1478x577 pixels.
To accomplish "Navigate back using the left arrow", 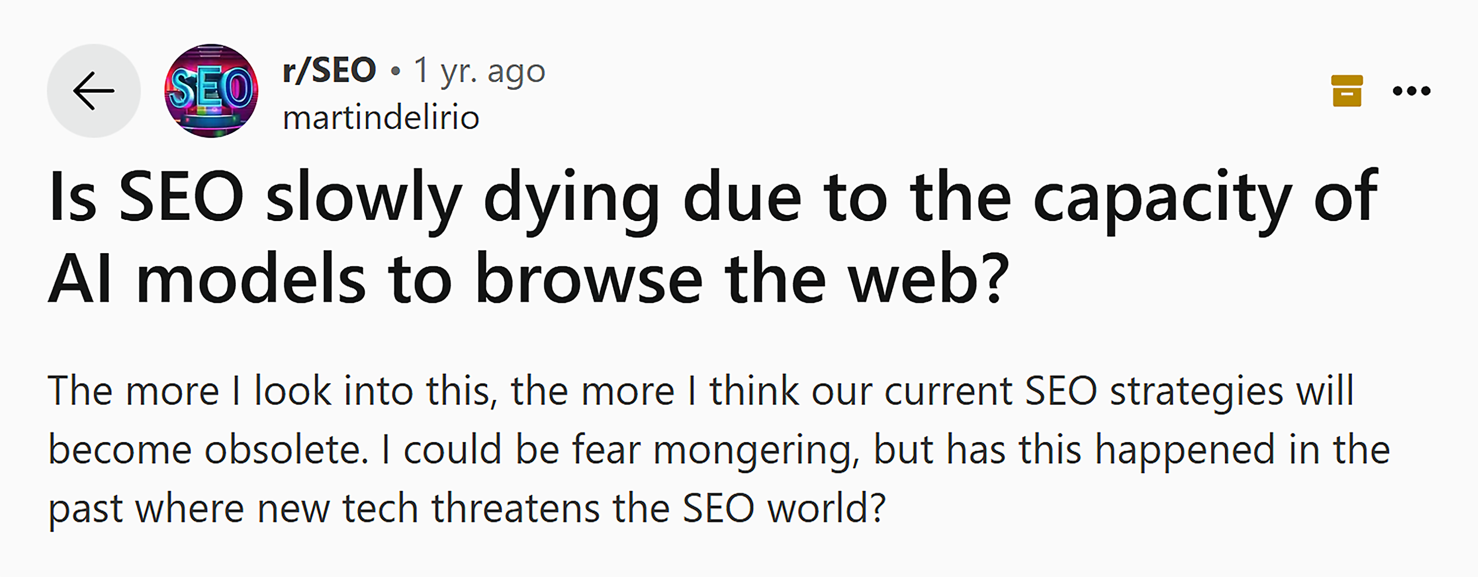I will click(x=95, y=90).
